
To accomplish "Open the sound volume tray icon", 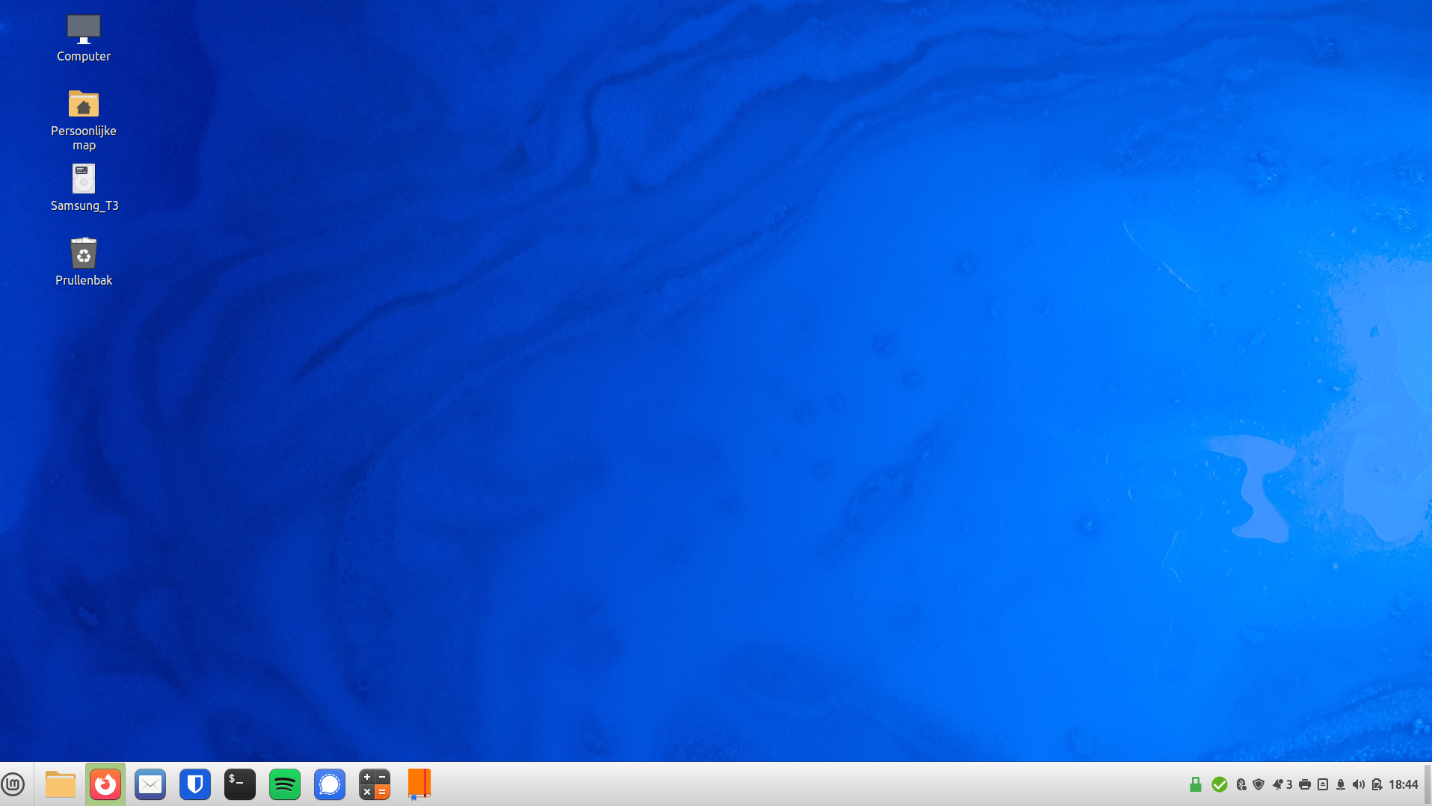I will coord(1359,784).
